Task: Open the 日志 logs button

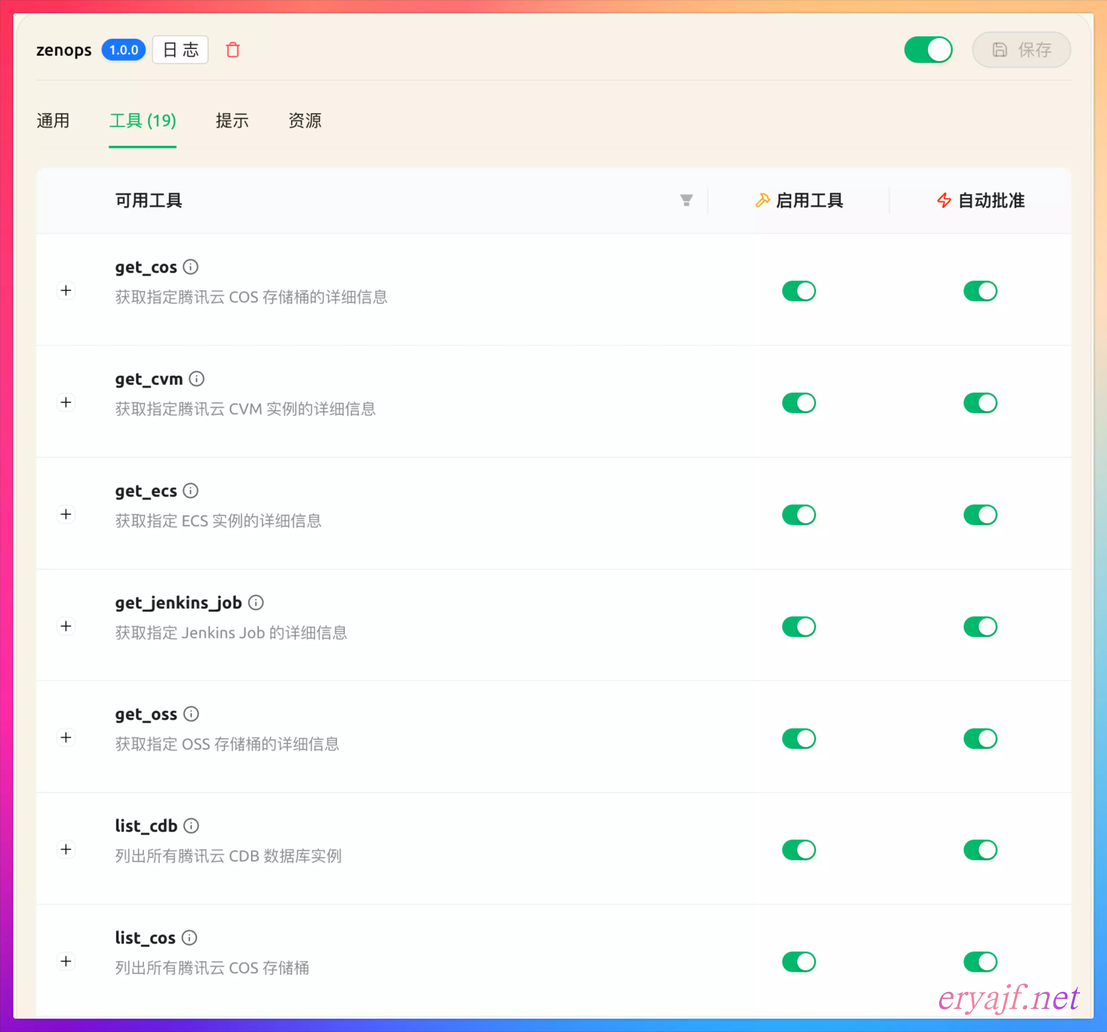Action: coord(180,50)
